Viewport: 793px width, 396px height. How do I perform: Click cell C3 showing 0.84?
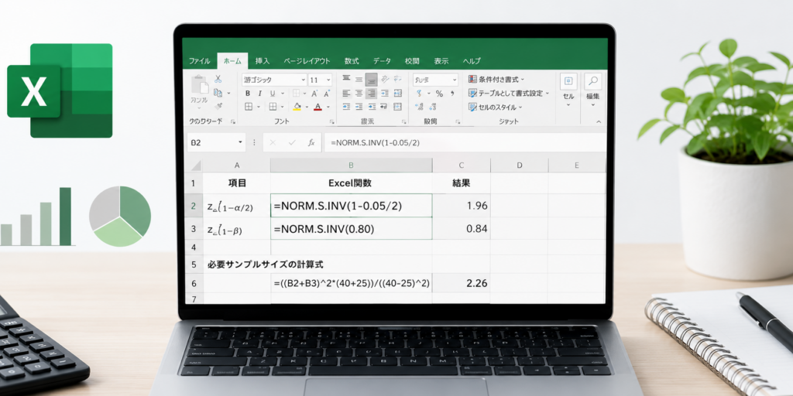tap(462, 229)
